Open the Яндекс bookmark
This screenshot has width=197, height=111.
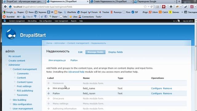click(19, 12)
